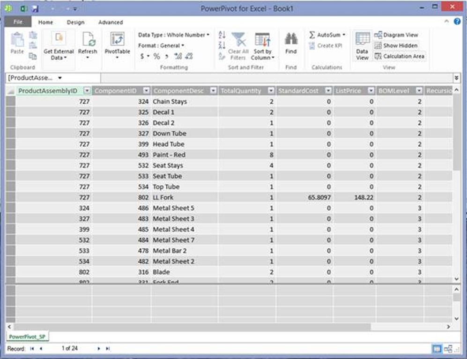Switch to Excel workbook icon
The image size is (467, 359).
click(x=24, y=8)
